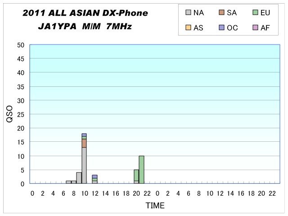Click the NA gray legend swatch

coord(188,12)
